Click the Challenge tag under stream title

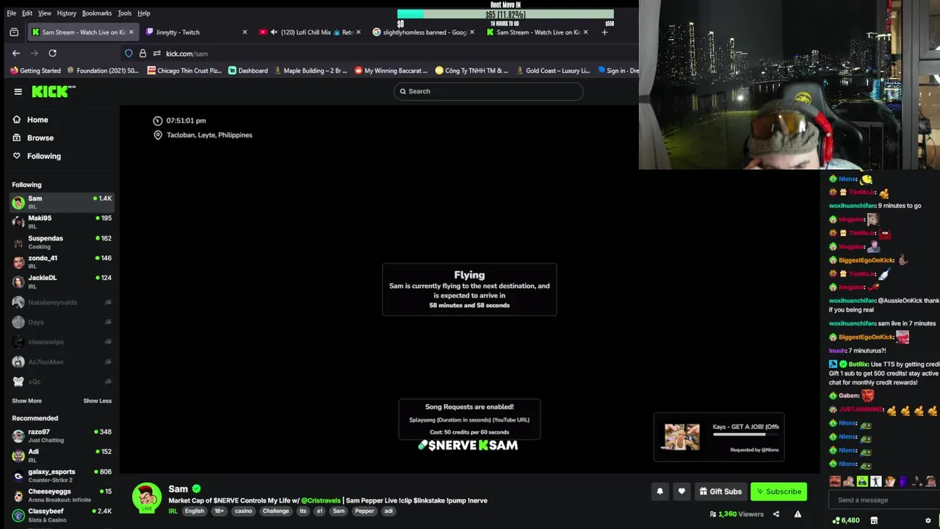(276, 511)
